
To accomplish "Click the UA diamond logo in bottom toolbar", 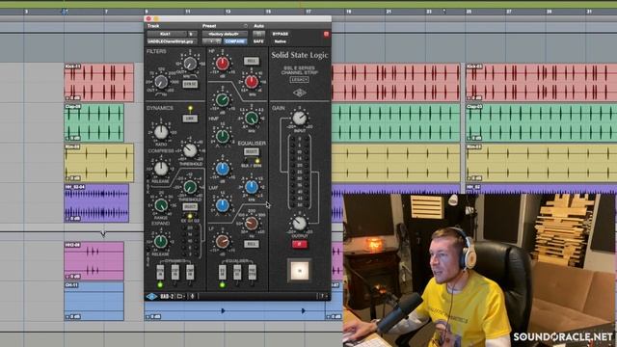I will coord(152,296).
